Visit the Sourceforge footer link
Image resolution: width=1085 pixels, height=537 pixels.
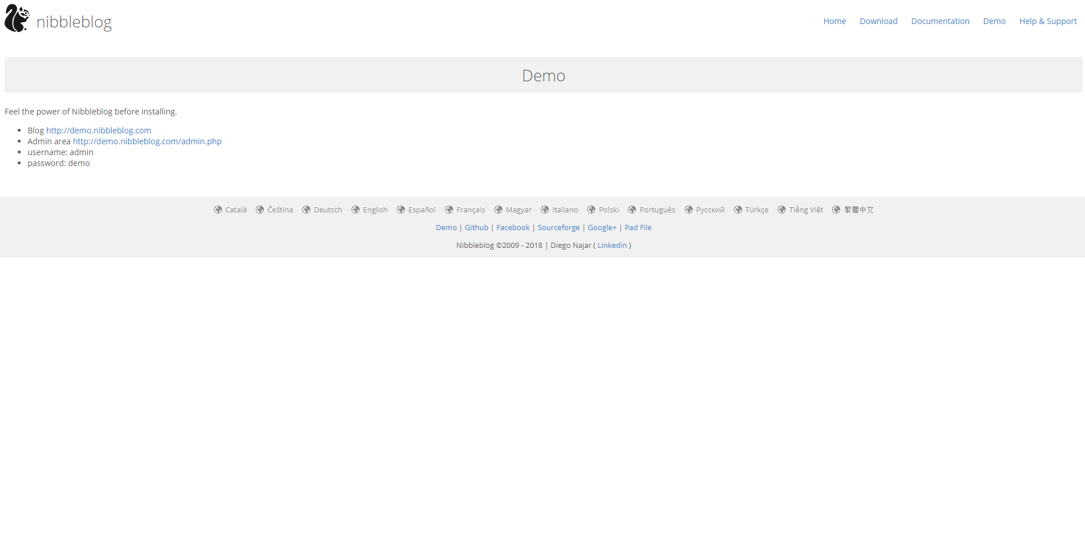click(x=559, y=228)
